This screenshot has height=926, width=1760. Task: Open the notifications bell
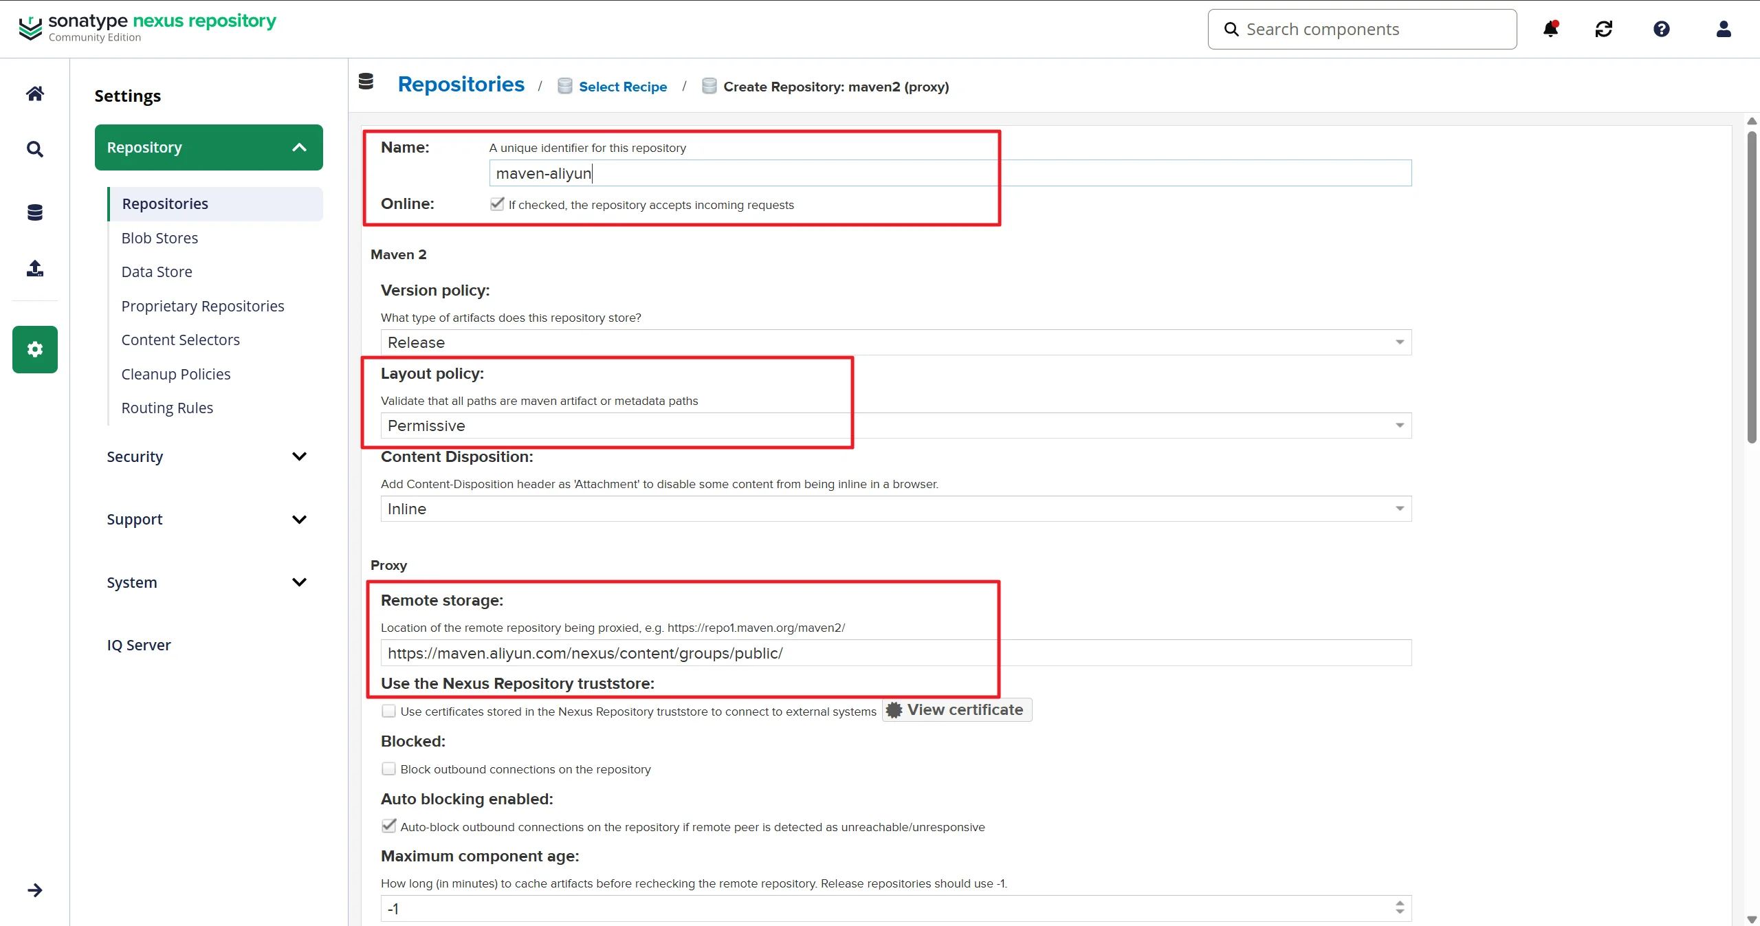[1550, 29]
